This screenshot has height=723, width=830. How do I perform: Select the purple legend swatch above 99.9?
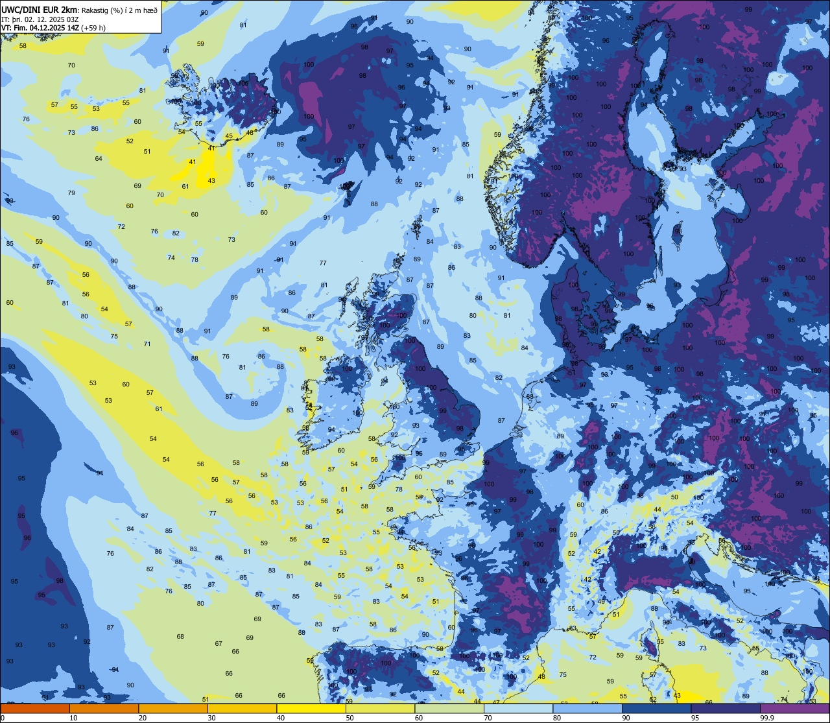(x=794, y=709)
